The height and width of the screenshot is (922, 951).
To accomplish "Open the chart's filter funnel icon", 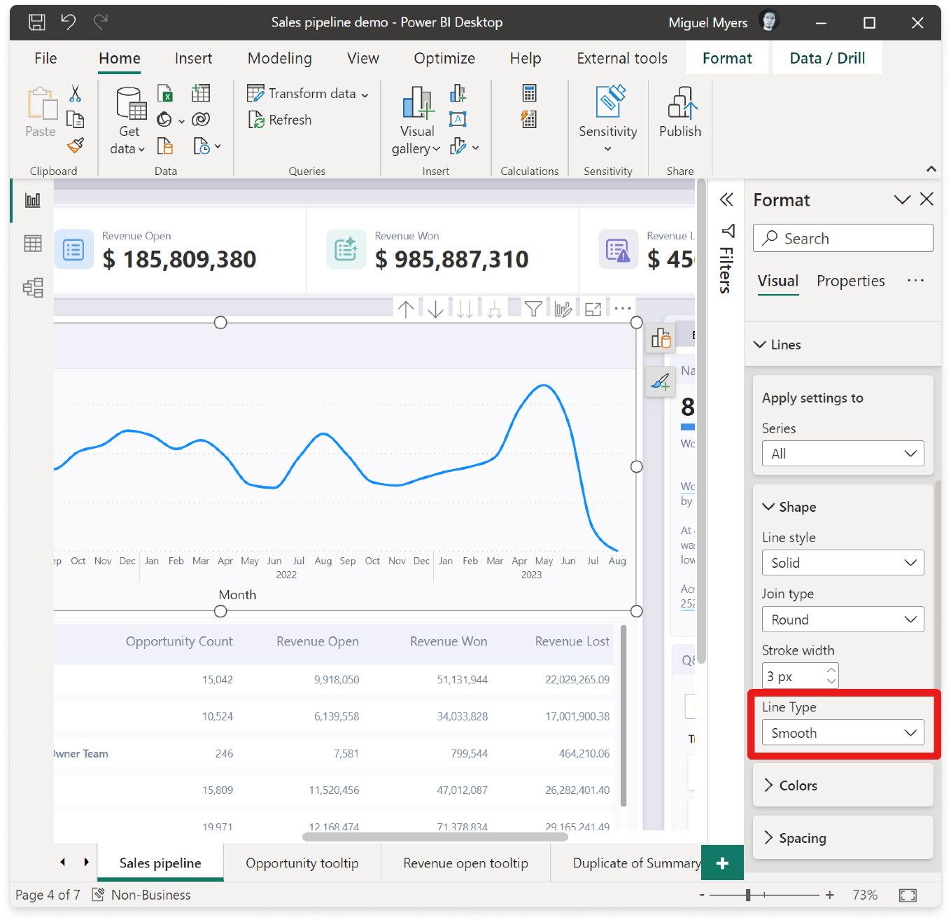I will click(533, 309).
